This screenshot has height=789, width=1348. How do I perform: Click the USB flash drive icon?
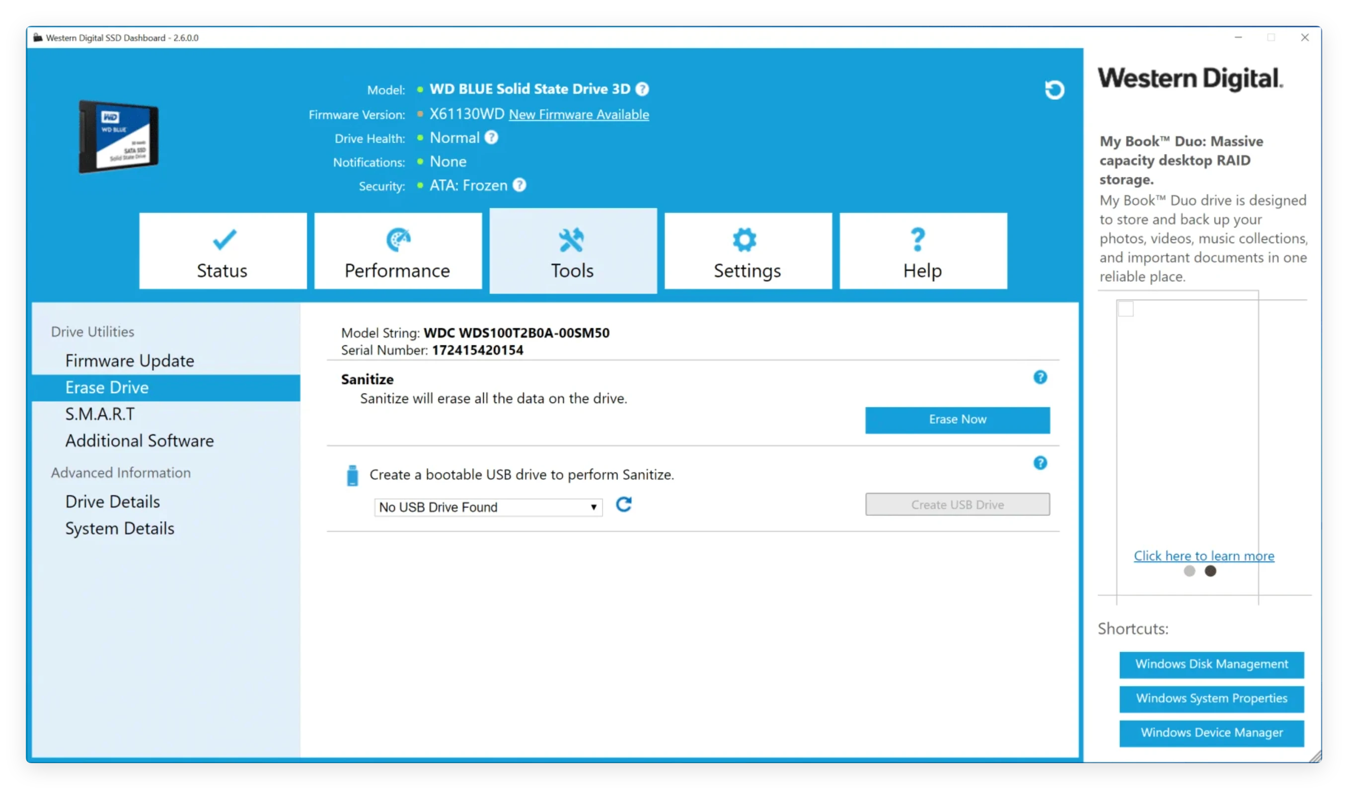point(352,475)
